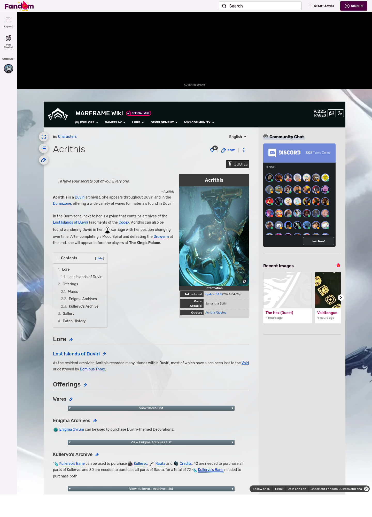This screenshot has width=372, height=517.
Task: Click the Fandom logo
Action: [19, 6]
